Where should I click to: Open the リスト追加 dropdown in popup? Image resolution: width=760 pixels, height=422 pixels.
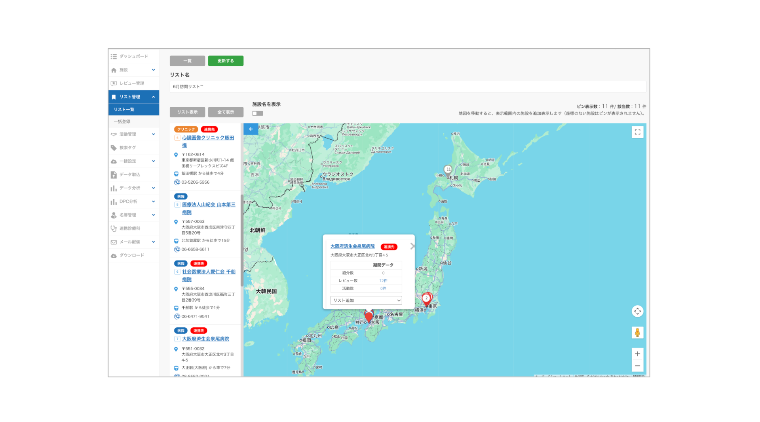click(x=366, y=300)
